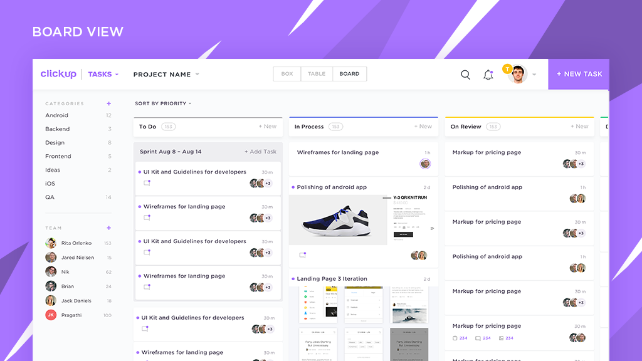Open notifications bell icon
The image size is (642, 361).
coord(488,75)
